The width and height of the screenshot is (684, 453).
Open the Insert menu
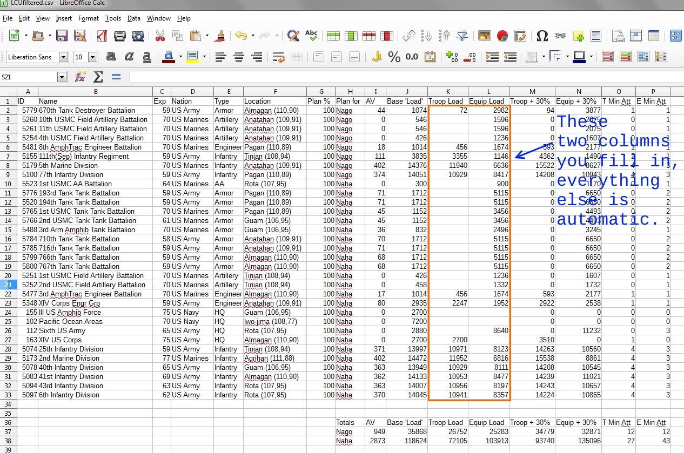coord(64,18)
